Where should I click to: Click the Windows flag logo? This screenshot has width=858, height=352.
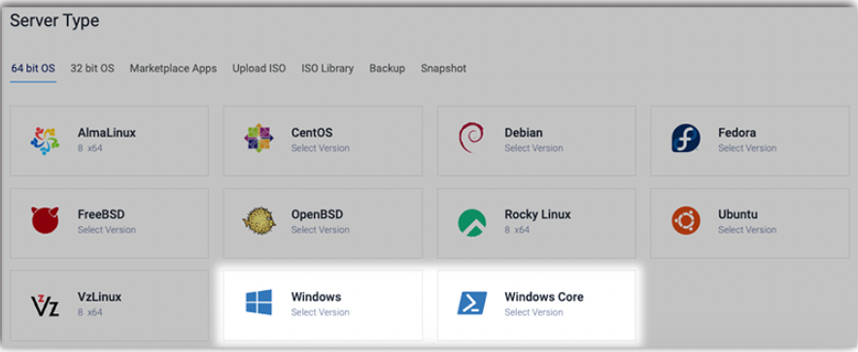coord(258,303)
